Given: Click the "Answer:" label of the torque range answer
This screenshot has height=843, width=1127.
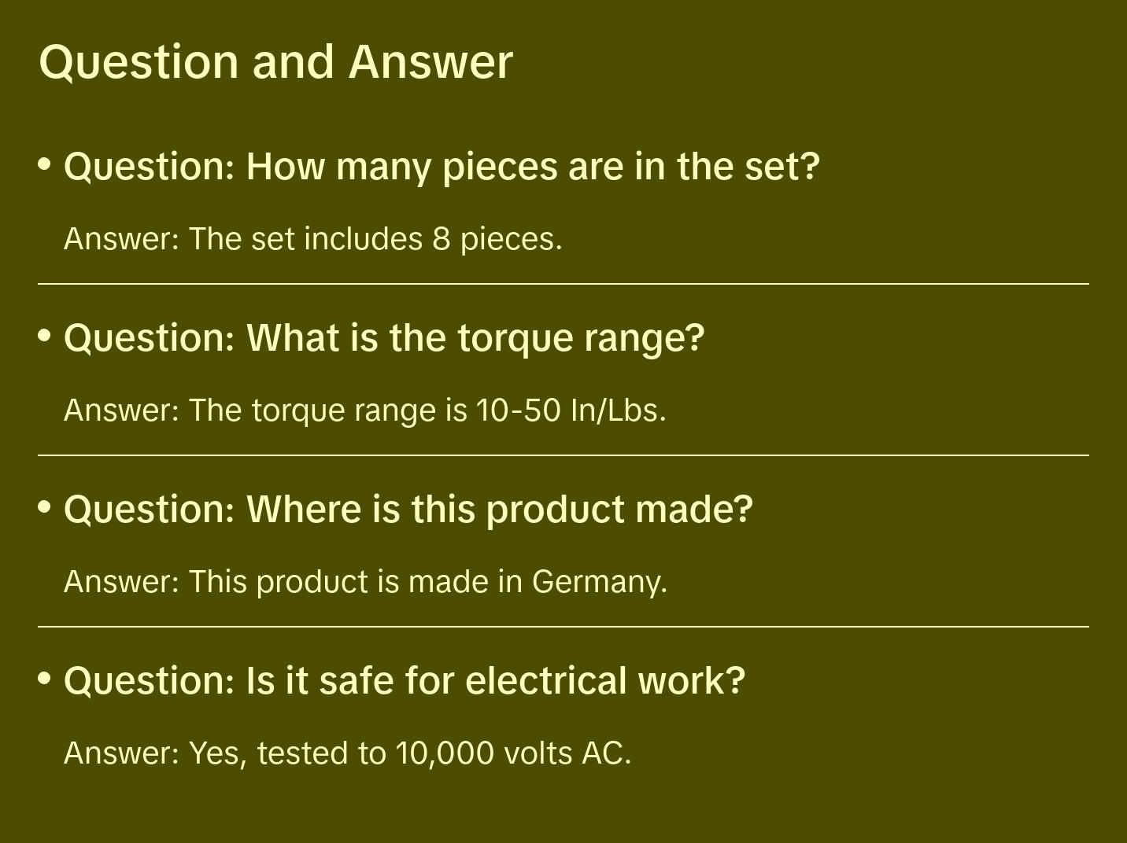Looking at the screenshot, I should click(122, 410).
